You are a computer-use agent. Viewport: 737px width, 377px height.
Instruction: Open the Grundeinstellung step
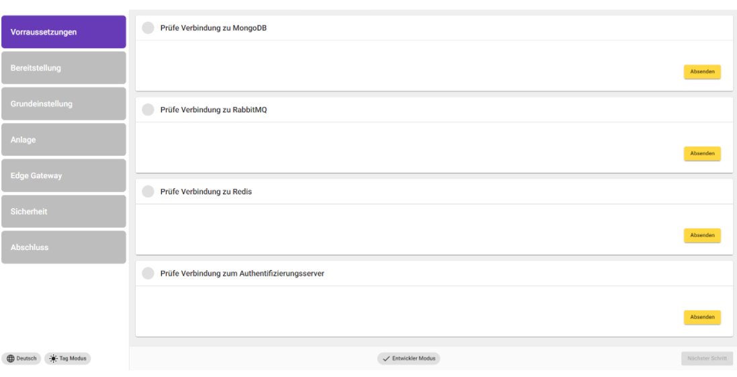(64, 104)
